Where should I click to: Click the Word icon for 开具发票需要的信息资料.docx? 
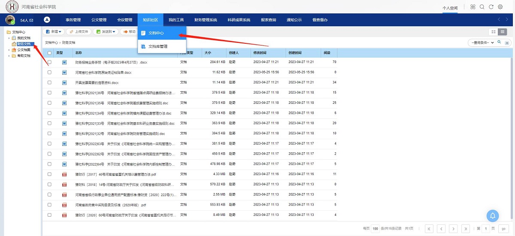(64, 82)
